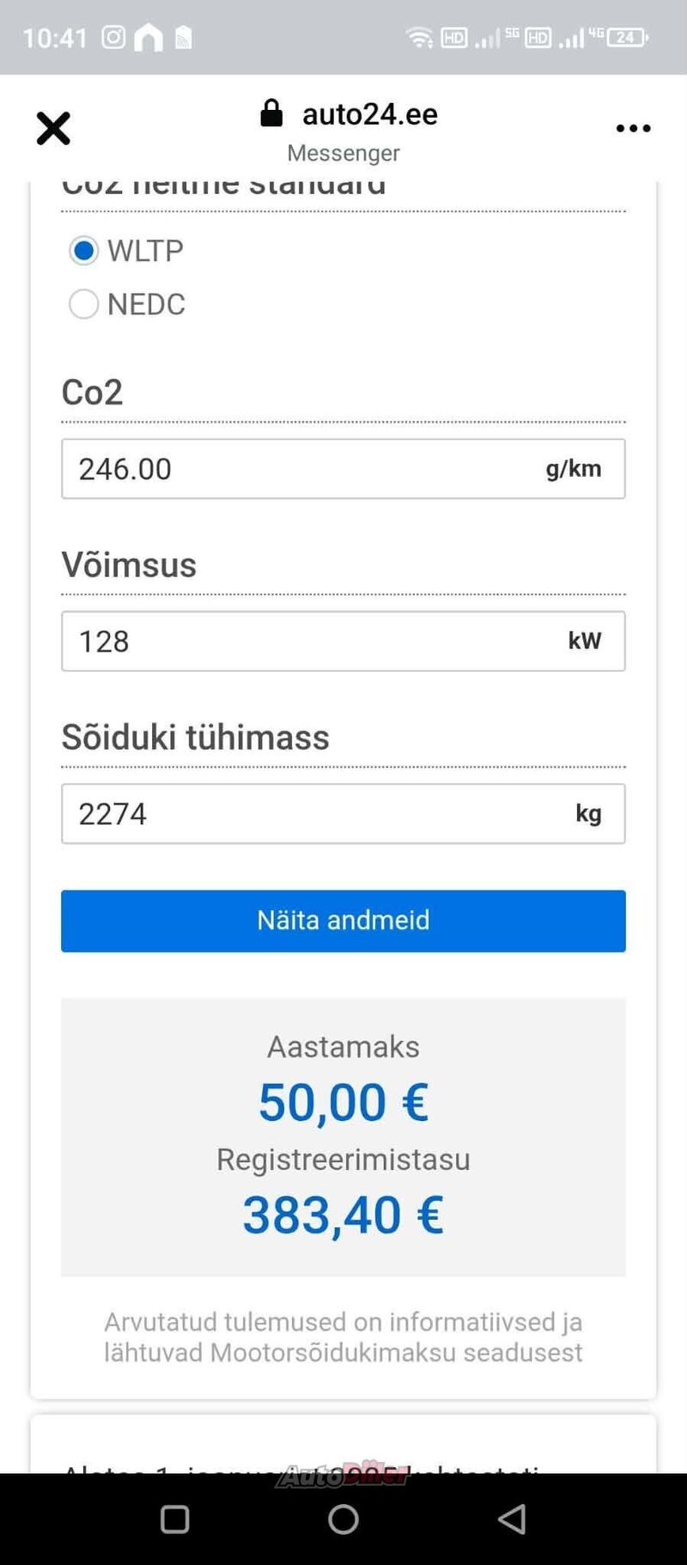
Task: Select the WLTP radio button
Action: click(83, 251)
